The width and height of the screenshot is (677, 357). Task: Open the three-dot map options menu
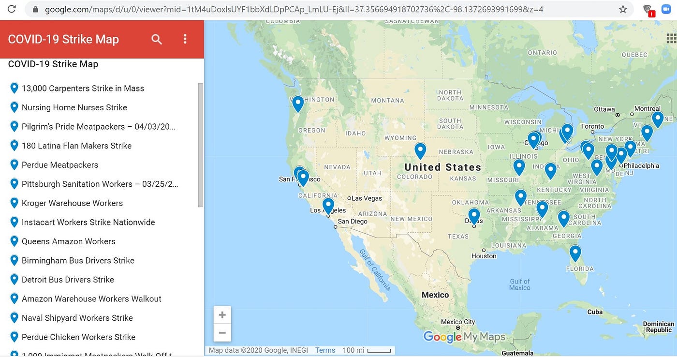pyautogui.click(x=185, y=39)
